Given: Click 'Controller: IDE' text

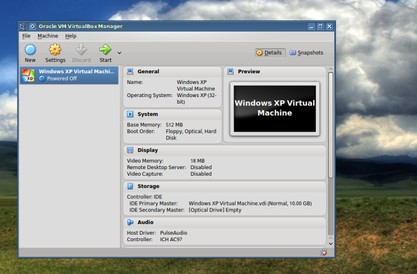Looking at the screenshot, I should tap(144, 197).
